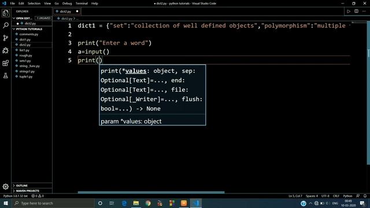Open dict2.py in Python Tutorials folder
Viewport: 370px width, 208px height.
pyautogui.click(x=25, y=45)
